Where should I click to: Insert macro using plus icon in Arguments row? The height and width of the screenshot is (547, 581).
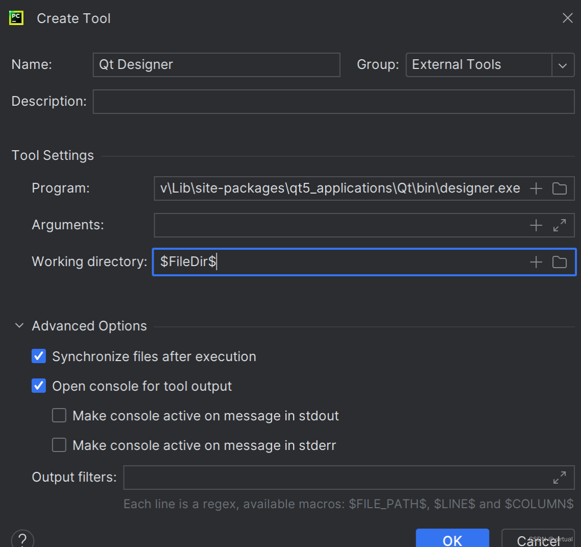(x=536, y=225)
